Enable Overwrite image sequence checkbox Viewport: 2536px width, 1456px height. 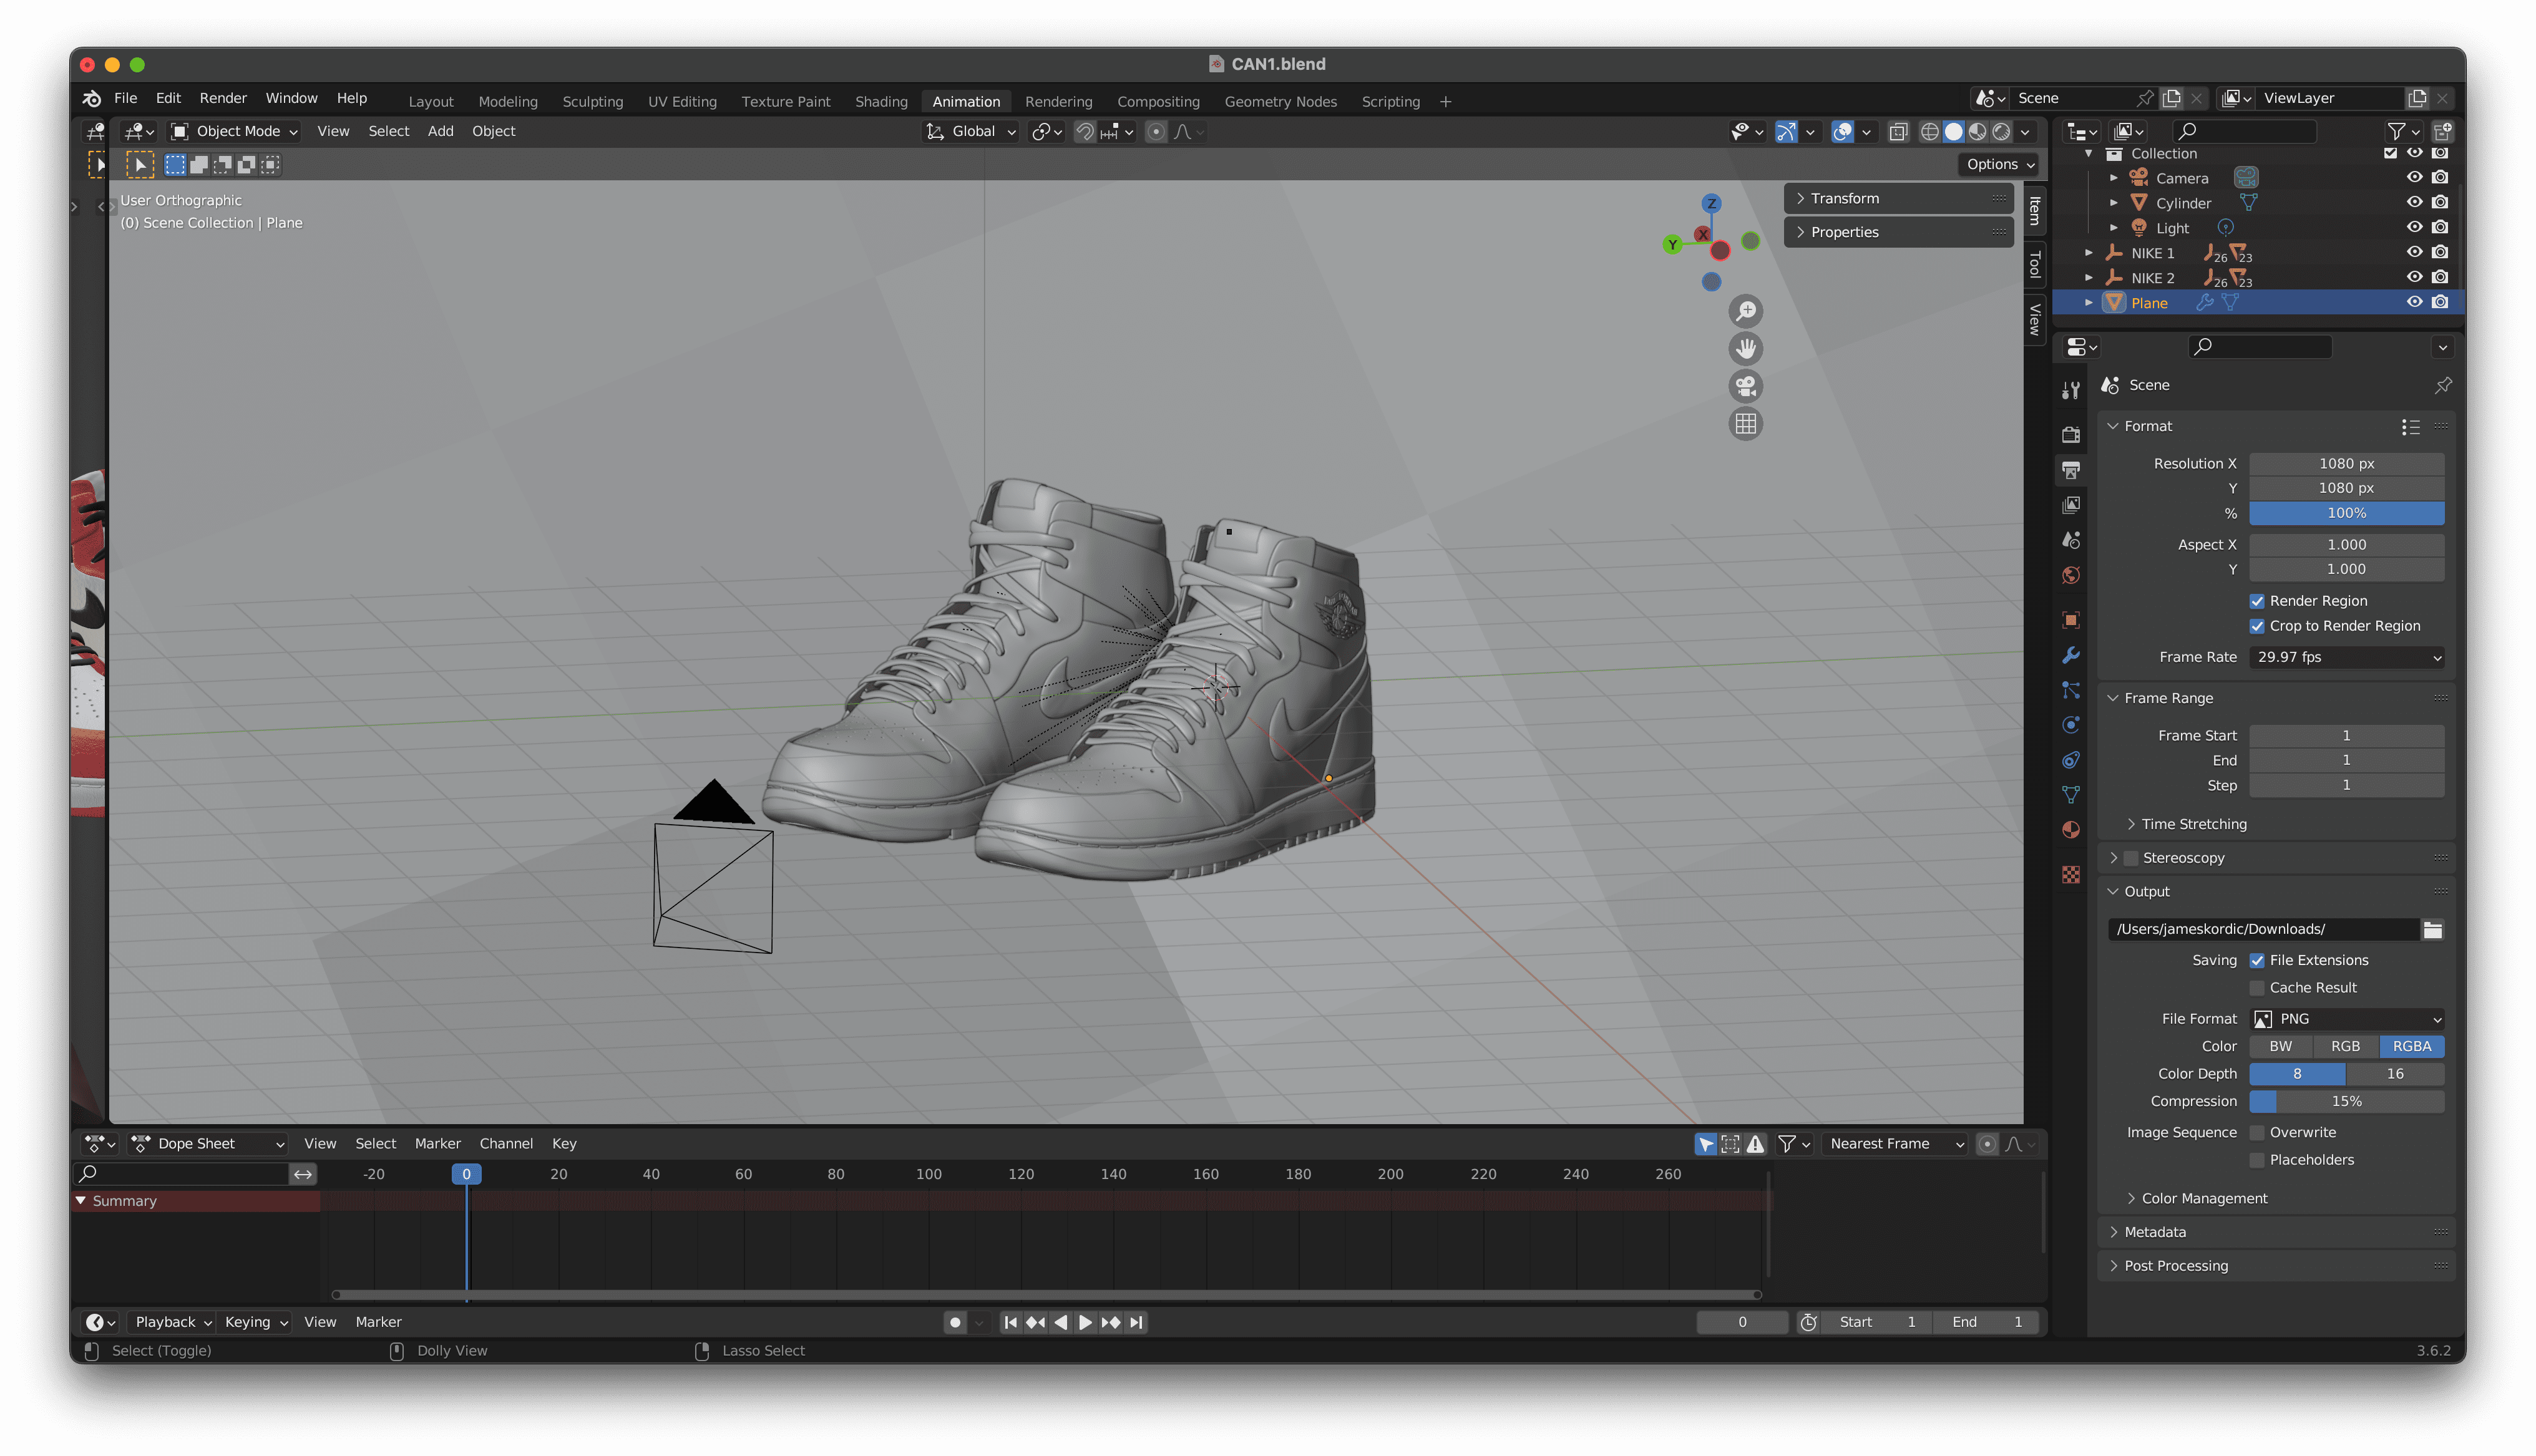[x=2257, y=1132]
